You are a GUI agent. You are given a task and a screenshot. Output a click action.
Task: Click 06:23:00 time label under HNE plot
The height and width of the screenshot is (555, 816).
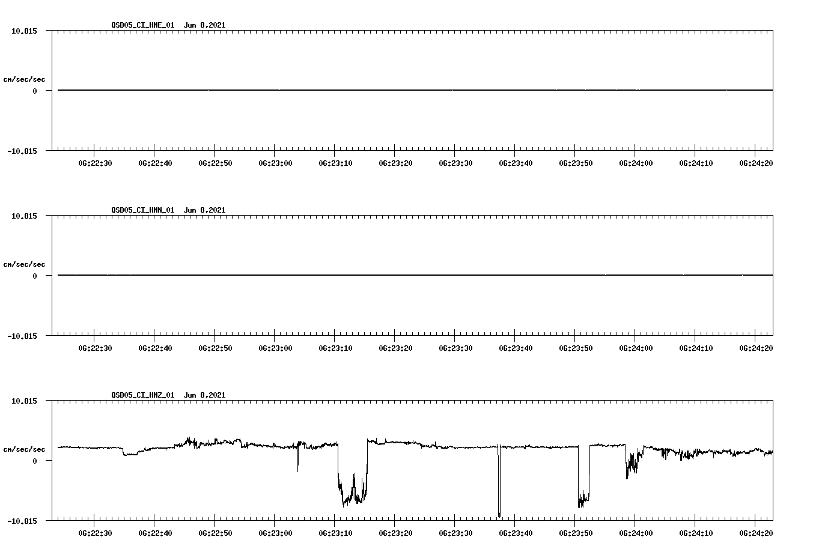coord(275,163)
